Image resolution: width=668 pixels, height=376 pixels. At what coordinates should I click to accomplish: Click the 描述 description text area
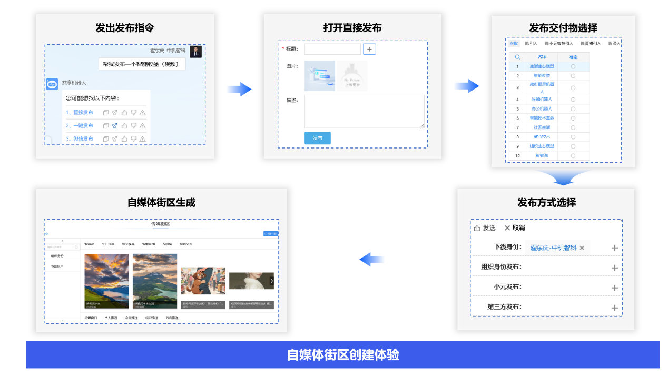(x=364, y=111)
